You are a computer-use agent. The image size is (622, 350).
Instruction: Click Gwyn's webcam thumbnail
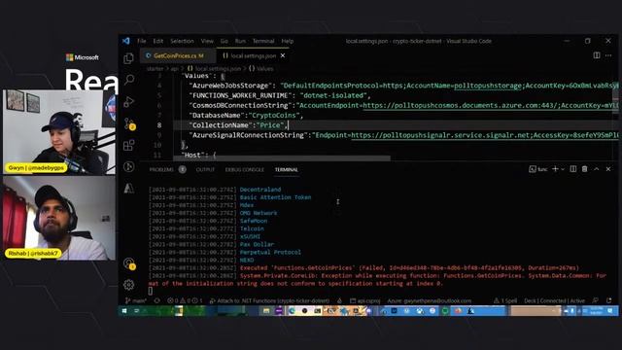pyautogui.click(x=59, y=132)
